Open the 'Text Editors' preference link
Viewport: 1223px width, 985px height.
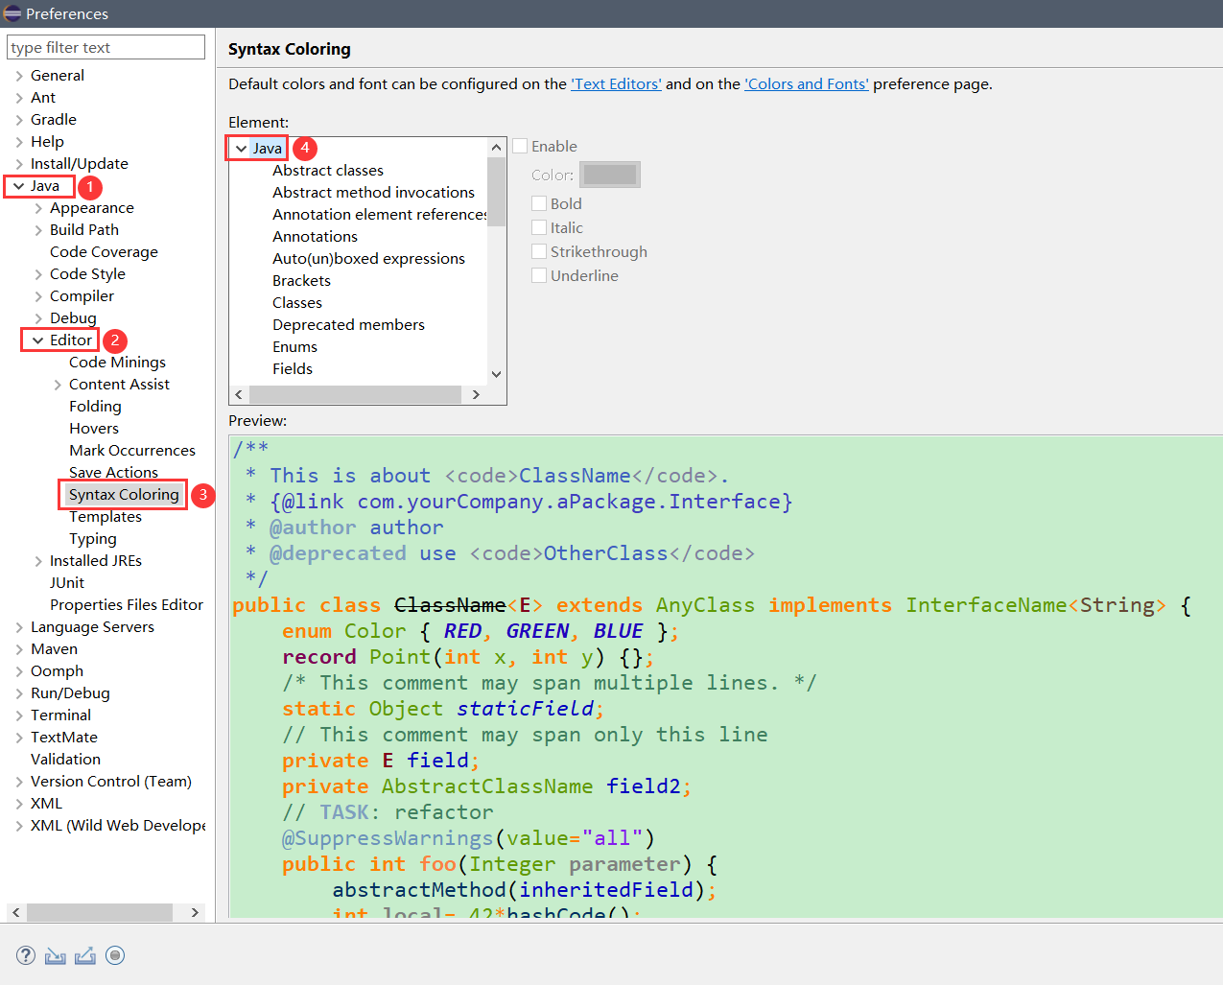616,83
